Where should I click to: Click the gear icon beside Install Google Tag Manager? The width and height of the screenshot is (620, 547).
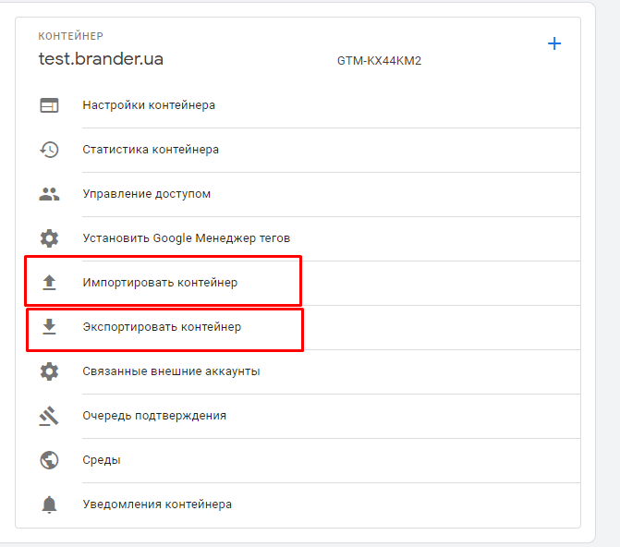click(49, 238)
